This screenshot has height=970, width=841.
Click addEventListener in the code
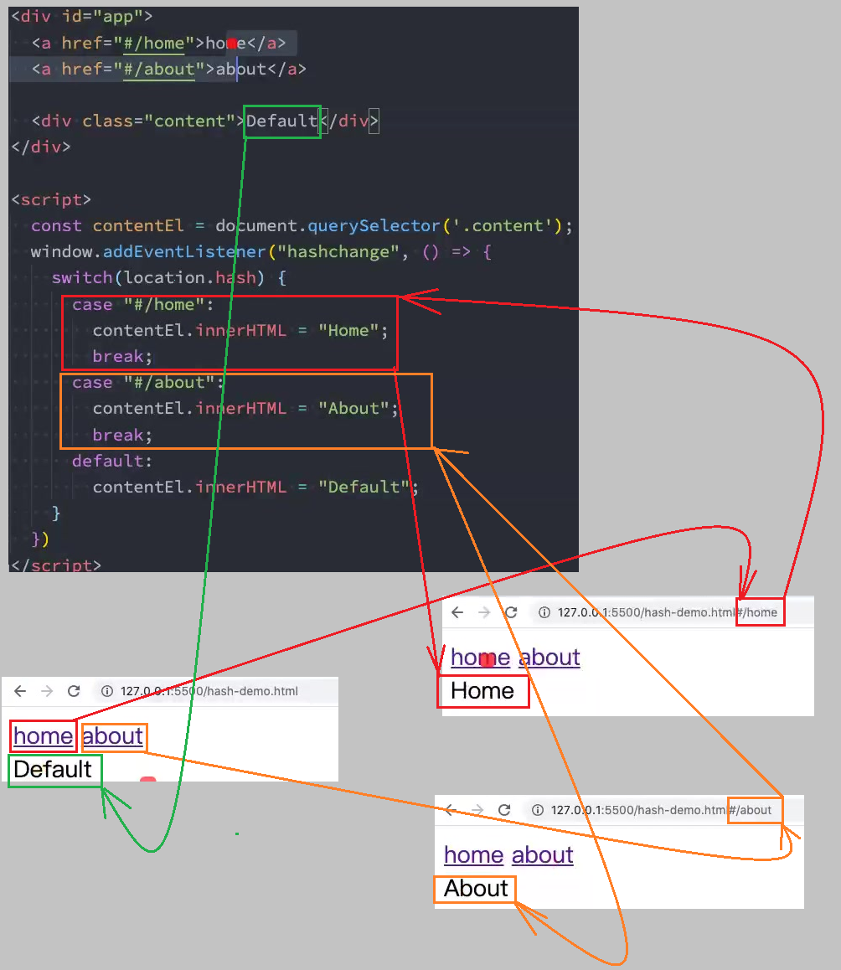(x=184, y=252)
